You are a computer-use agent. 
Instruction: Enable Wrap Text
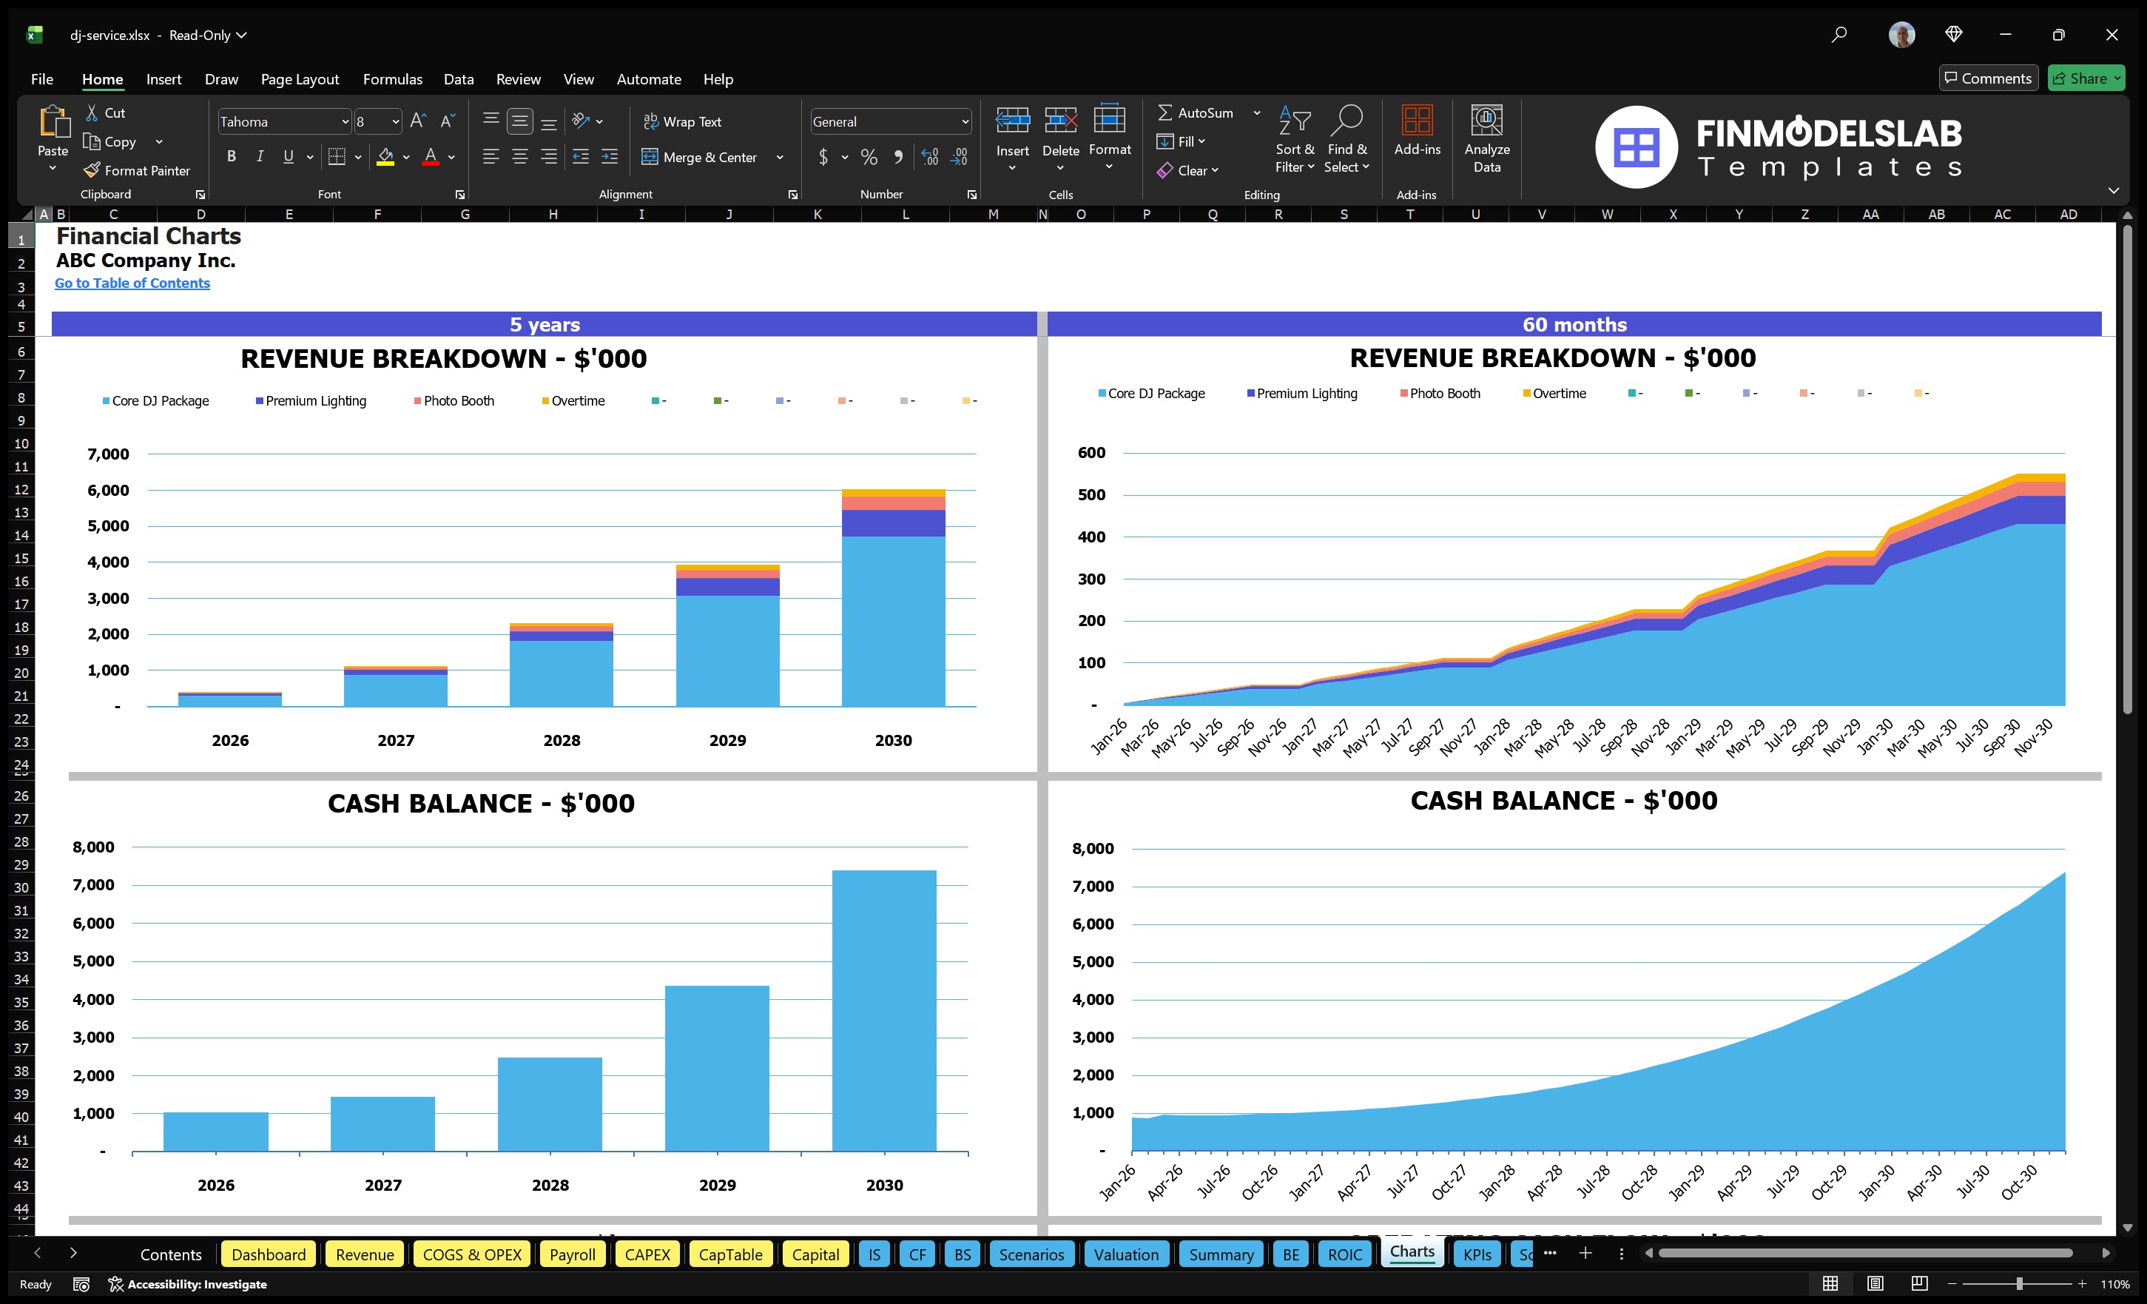(683, 121)
